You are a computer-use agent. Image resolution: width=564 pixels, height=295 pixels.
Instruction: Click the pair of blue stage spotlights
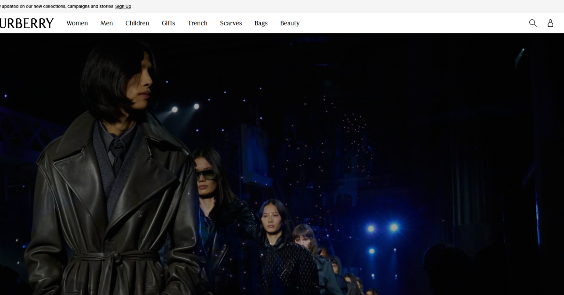point(382,228)
